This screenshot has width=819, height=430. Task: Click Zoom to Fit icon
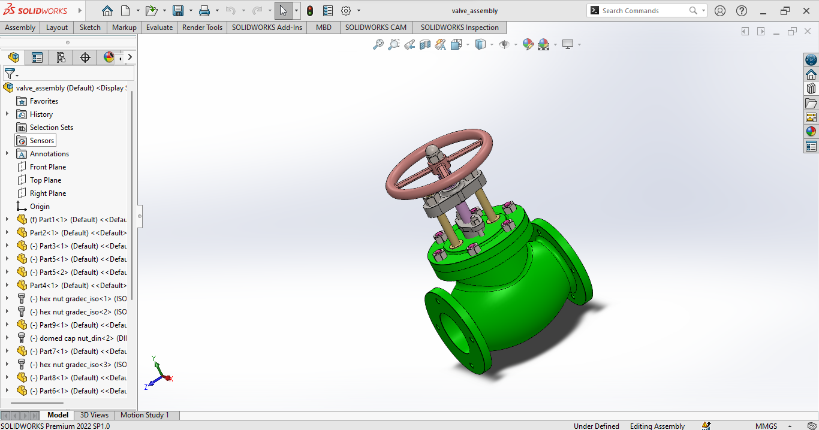378,44
